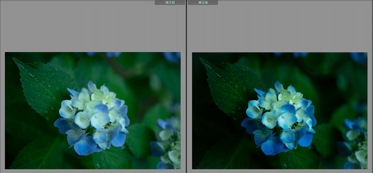Click the bottom-right small hydrangea in after image
The height and width of the screenshot is (173, 373).
pyautogui.click(x=355, y=143)
